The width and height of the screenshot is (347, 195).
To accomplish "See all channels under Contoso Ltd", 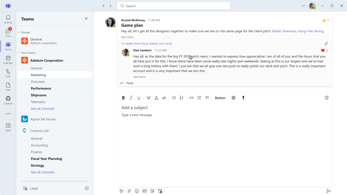I will pos(43,172).
